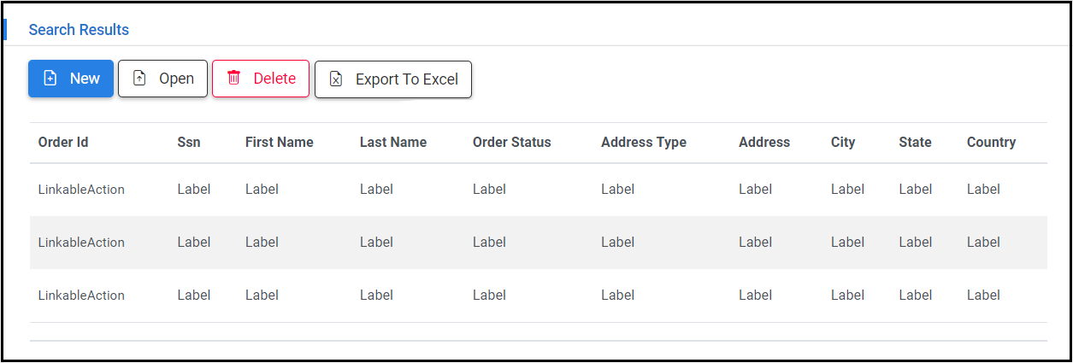Click the Open file icon
This screenshot has height=363, width=1073.
[x=139, y=79]
